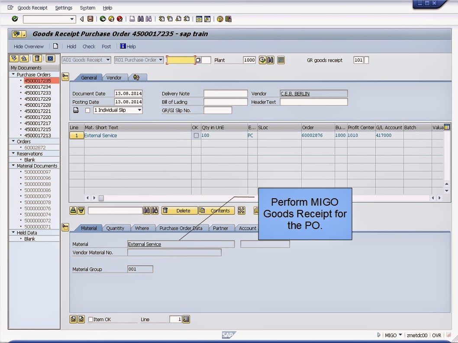Toggle the checkbox next to Individual Slip dropdown
The width and height of the screenshot is (458, 343).
[87, 110]
